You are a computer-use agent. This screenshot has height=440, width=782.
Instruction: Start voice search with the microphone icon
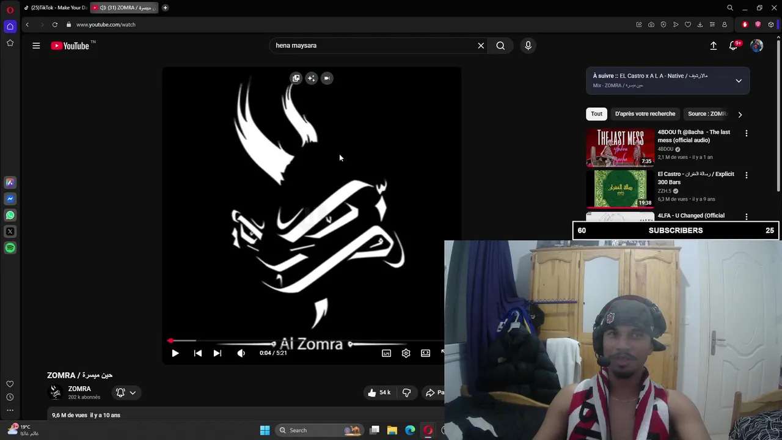point(528,45)
